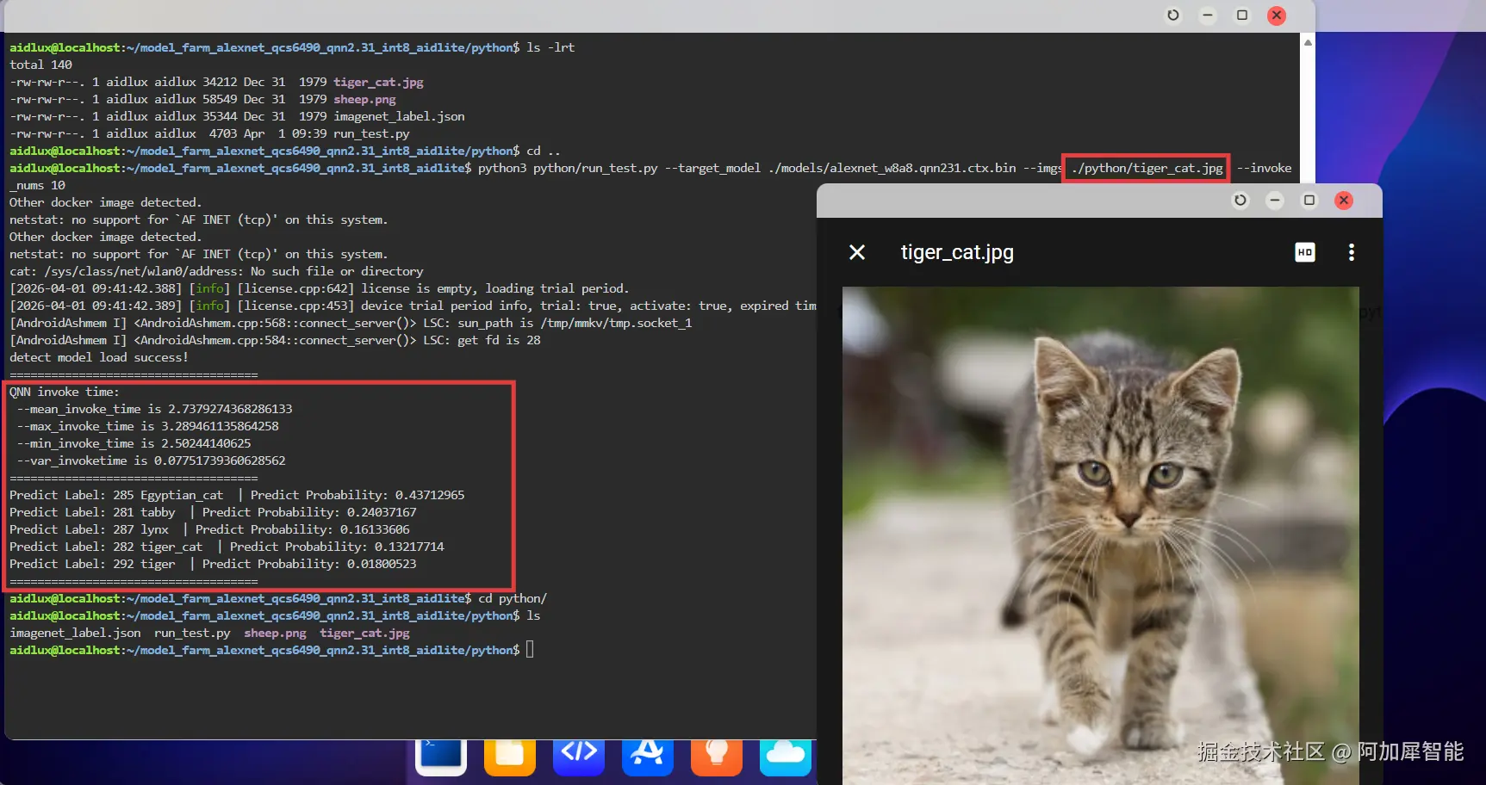Click the ./python/tiger_cat.jpg argument

point(1147,168)
